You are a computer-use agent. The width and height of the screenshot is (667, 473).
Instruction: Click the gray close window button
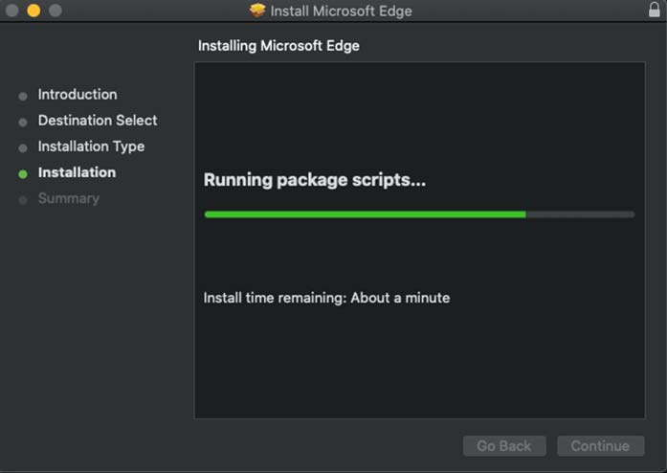(x=11, y=11)
